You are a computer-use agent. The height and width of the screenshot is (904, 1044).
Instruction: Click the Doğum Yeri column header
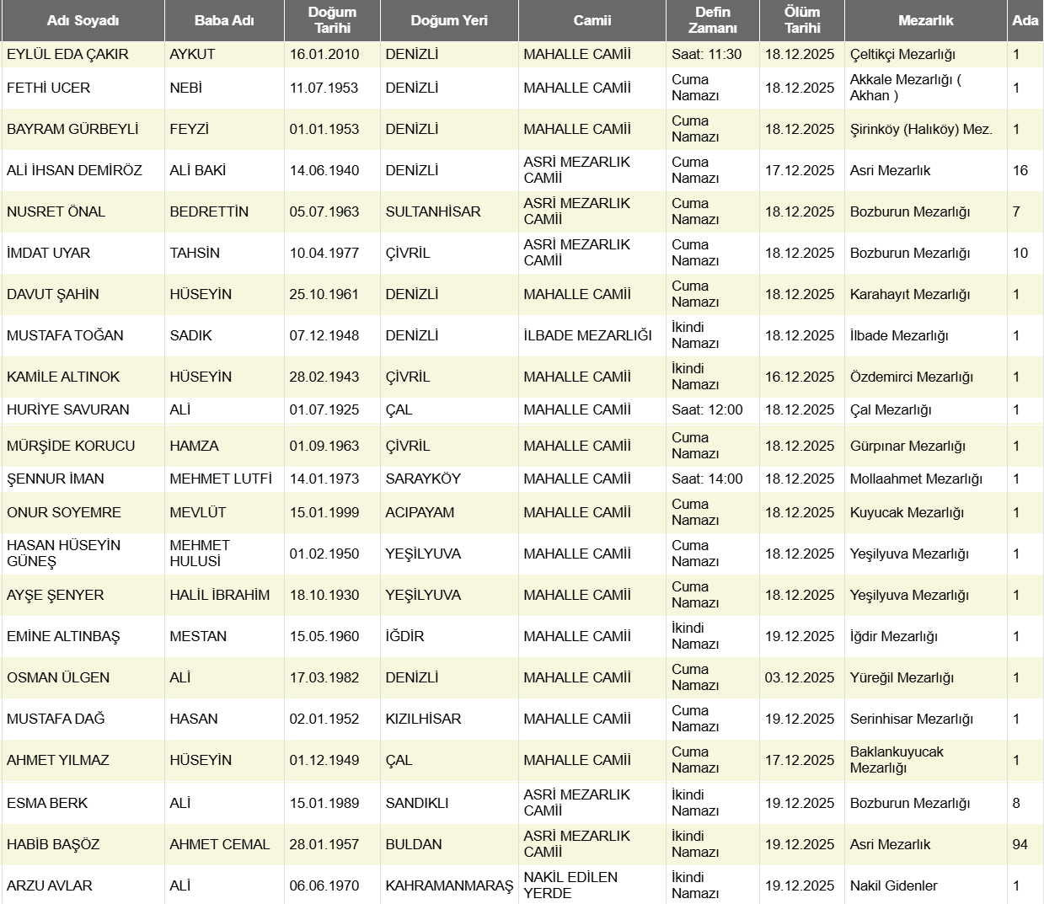tap(449, 20)
